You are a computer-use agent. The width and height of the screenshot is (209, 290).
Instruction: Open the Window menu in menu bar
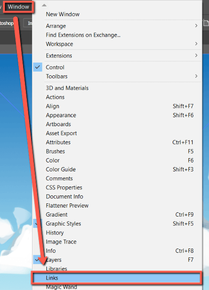click(18, 7)
